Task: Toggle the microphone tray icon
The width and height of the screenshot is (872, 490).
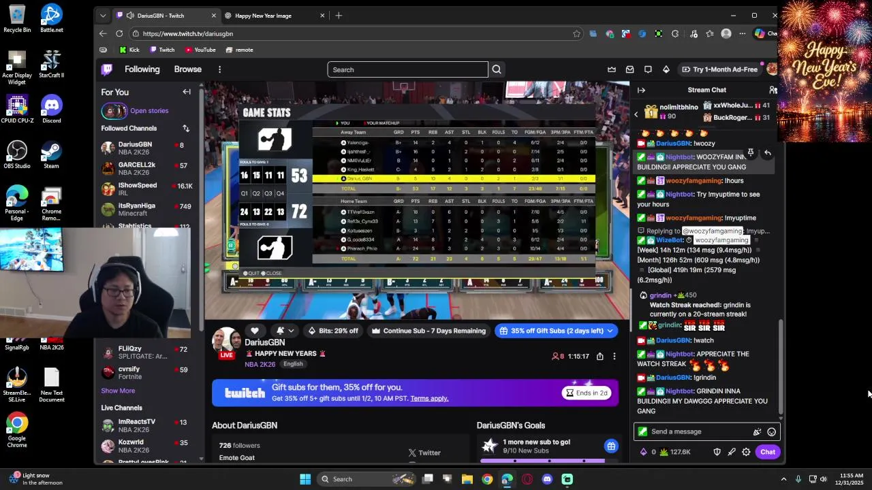Action: tap(798, 479)
